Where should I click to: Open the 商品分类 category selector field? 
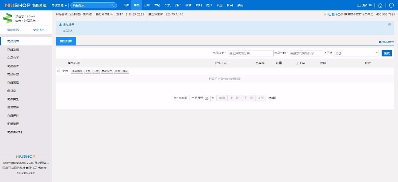click(x=251, y=53)
